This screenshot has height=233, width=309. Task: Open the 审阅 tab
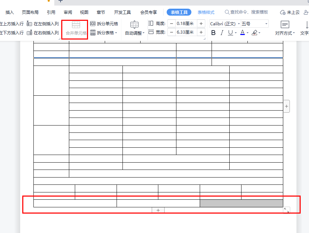(68, 12)
